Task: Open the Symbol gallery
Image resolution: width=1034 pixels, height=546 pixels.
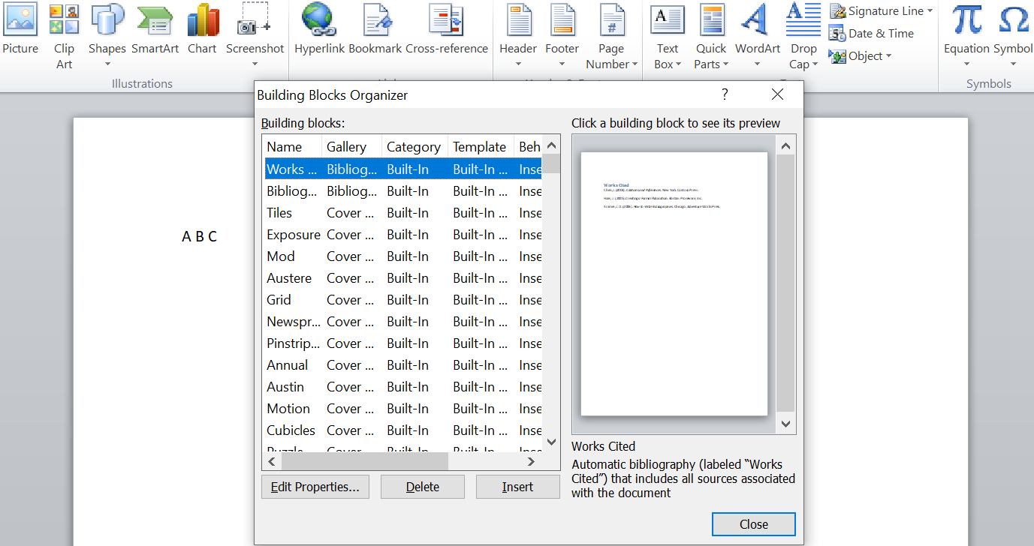Action: tap(1013, 37)
